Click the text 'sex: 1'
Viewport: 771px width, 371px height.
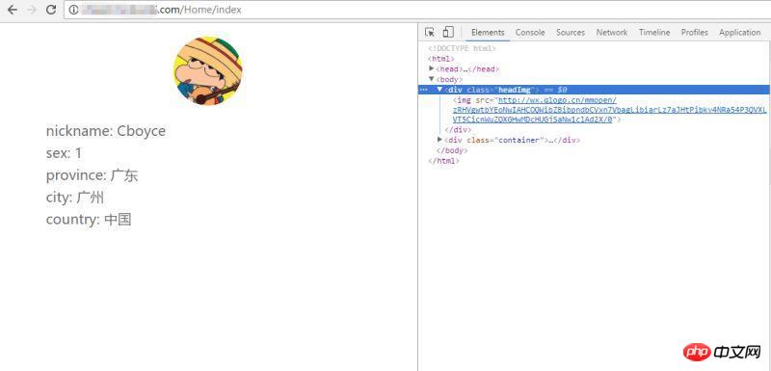point(64,153)
